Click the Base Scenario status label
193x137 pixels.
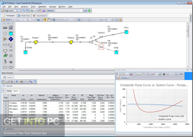7,73
